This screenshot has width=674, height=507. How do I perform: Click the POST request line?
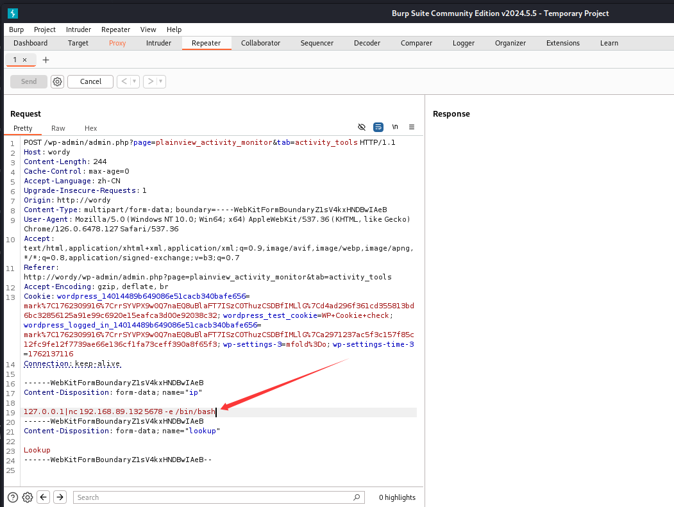(x=209, y=142)
